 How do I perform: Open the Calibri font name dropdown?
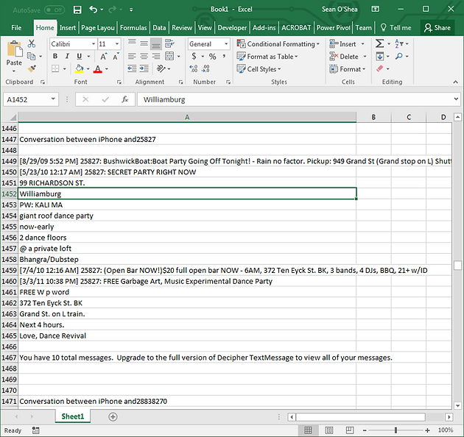point(94,43)
